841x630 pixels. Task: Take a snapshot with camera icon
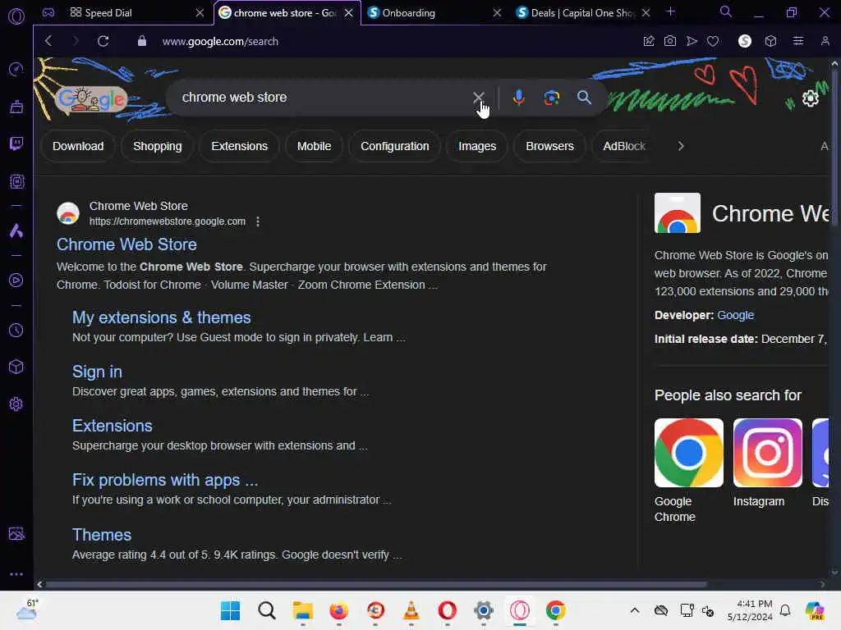[670, 41]
